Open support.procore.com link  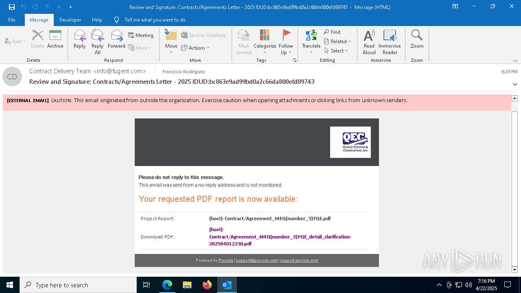tap(299, 260)
